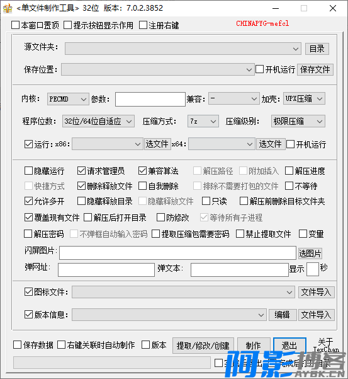Toggle the 解压进度 checkbox
Image resolution: width=348 pixels, height=379 pixels.
click(x=289, y=171)
